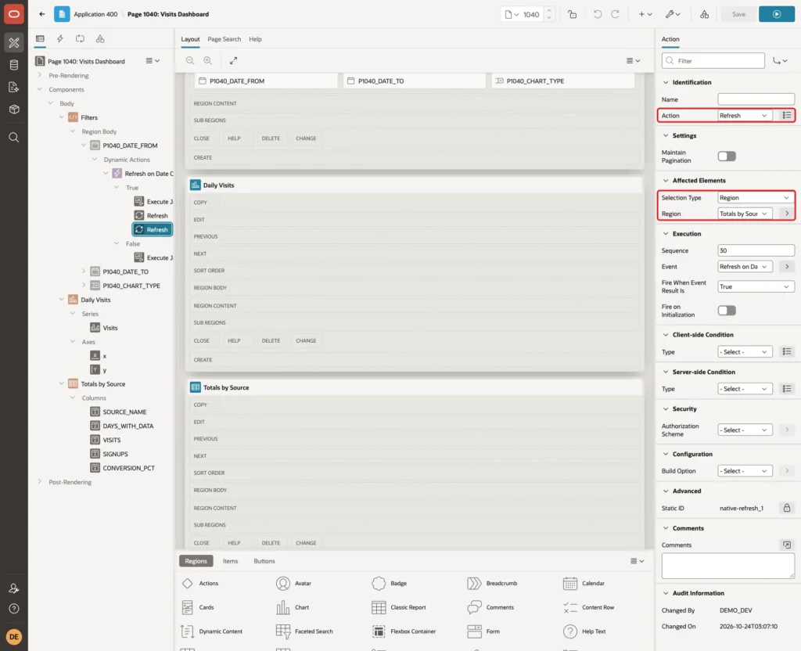Viewport: 801px width, 651px height.
Task: Open the Region dropdown Totals by Source
Action: coord(745,214)
